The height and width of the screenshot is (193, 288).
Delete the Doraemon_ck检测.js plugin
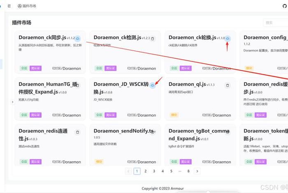pyautogui.click(x=153, y=39)
